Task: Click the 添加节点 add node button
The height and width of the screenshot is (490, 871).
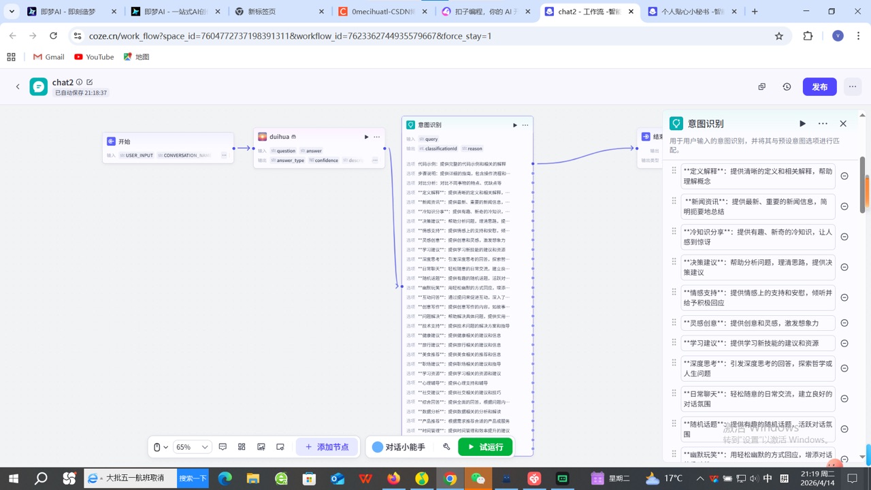Action: pos(327,447)
